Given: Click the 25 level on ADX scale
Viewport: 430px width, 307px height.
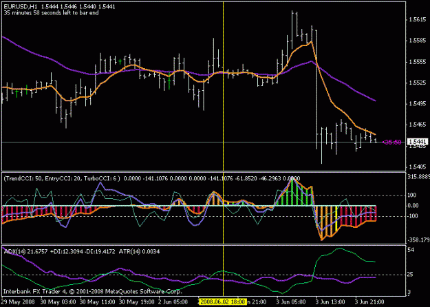Looking at the screenshot, I should click(411, 275).
